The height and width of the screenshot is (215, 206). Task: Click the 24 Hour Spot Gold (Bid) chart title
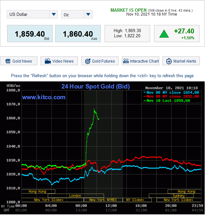96,87
